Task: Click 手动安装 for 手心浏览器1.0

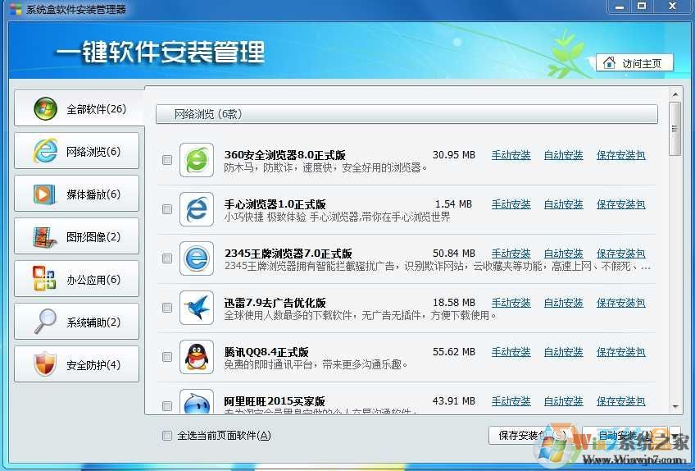Action: (x=511, y=204)
